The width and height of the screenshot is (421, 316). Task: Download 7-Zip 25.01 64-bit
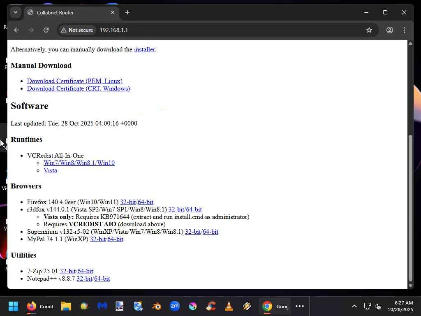86,271
